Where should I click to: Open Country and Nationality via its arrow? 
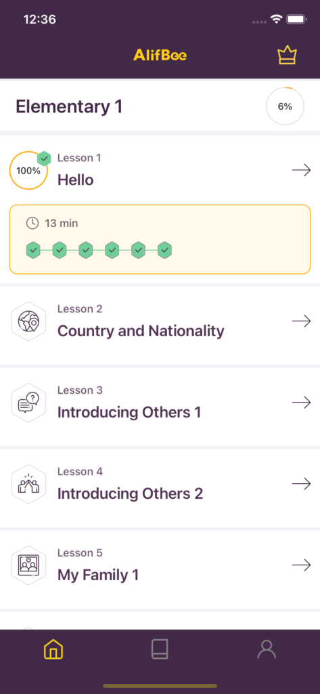[302, 321]
